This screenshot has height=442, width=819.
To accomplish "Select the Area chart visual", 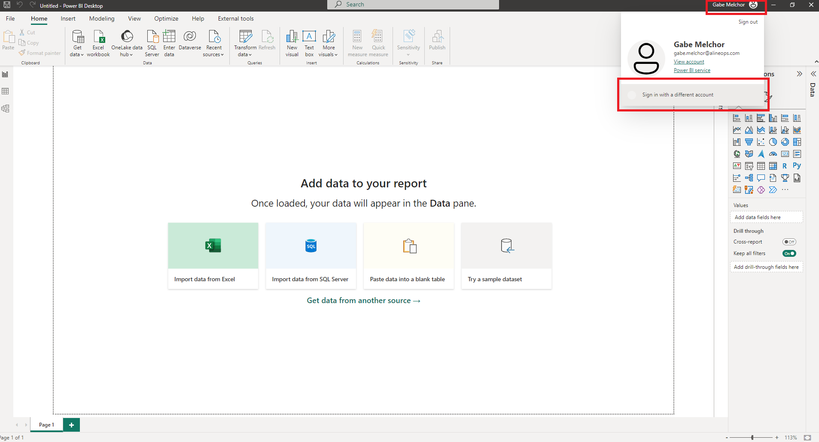I will tap(749, 130).
